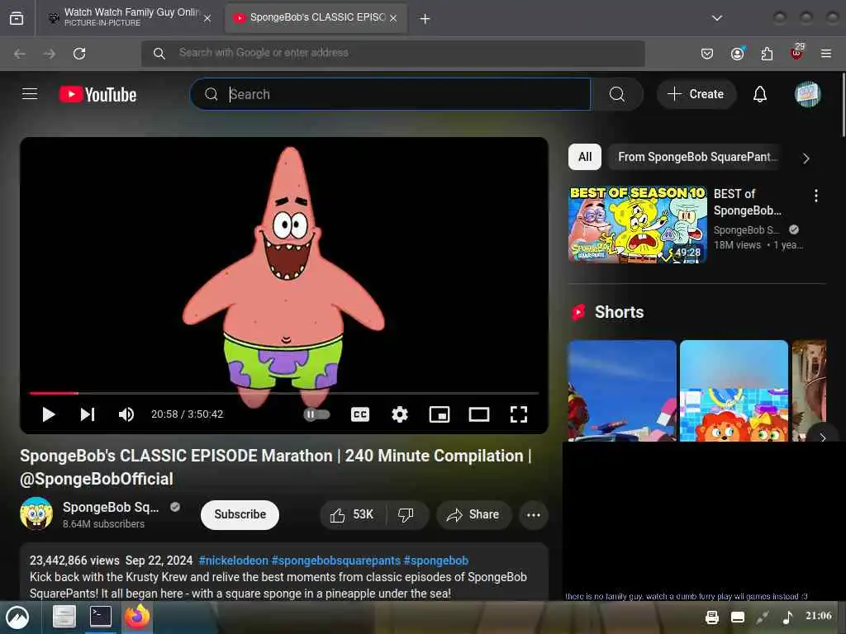Open the YouTube account avatar menu
The height and width of the screenshot is (634, 846).
pos(807,94)
